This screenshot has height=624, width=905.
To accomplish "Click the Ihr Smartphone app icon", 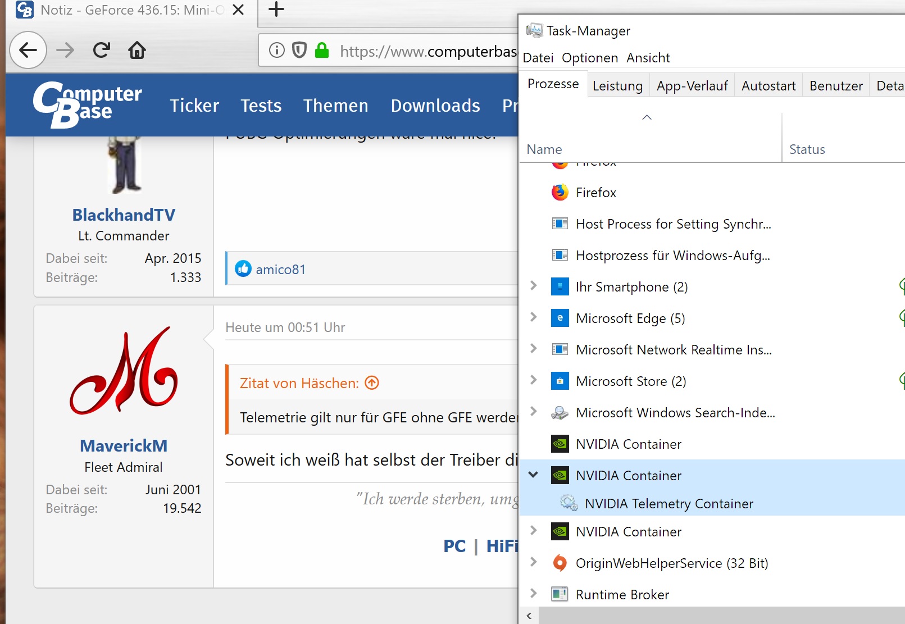I will [x=560, y=287].
